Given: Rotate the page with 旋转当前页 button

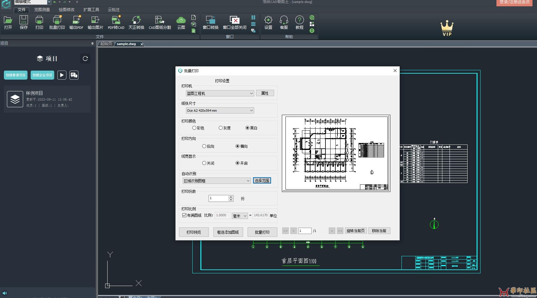Looking at the screenshot, I should point(355,230).
